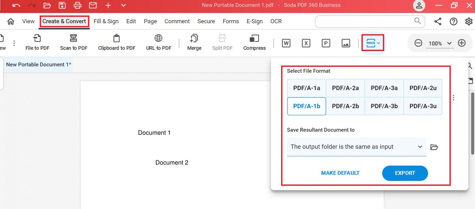Click the Document 1 text on page
This screenshot has width=475, height=209.
154,133
